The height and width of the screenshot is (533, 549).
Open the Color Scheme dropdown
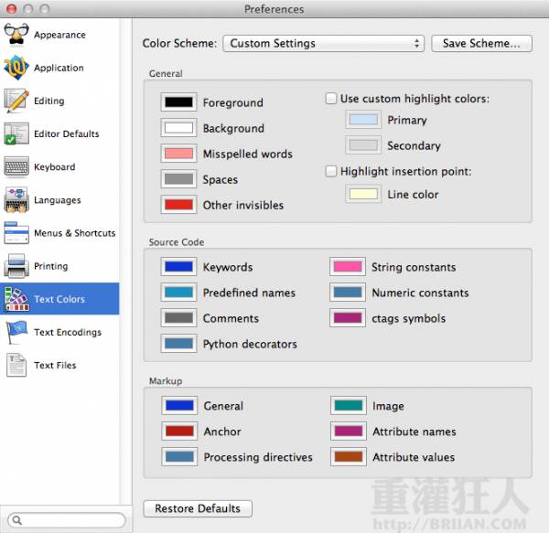coord(324,43)
